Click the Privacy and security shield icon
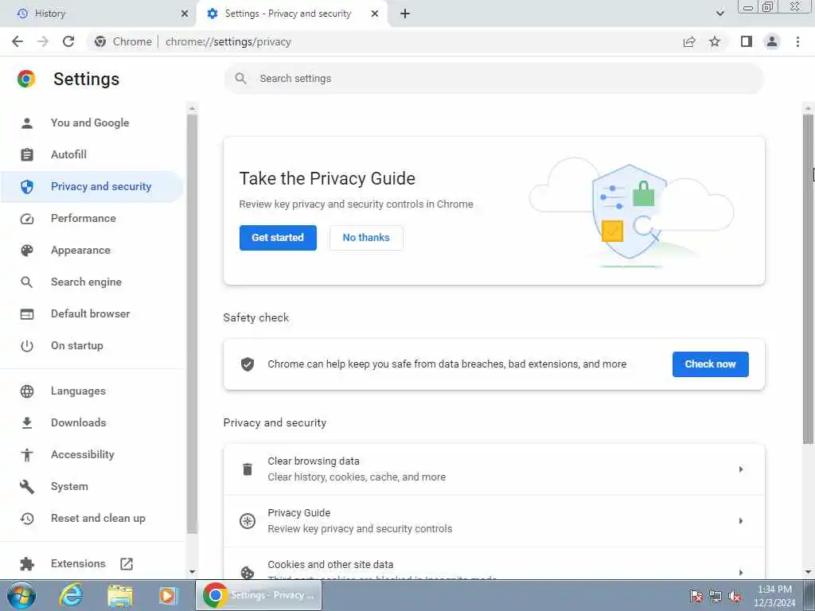 pos(27,186)
